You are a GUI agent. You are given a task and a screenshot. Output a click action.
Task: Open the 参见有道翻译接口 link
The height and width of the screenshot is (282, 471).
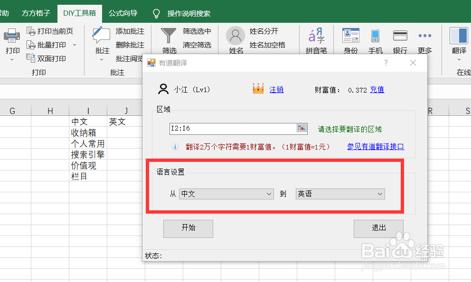coord(376,147)
